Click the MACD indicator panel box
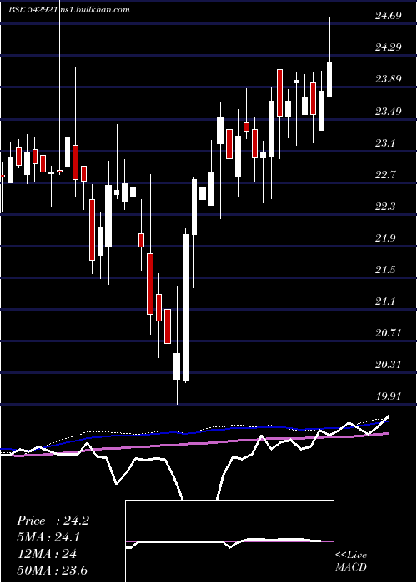 point(229,541)
